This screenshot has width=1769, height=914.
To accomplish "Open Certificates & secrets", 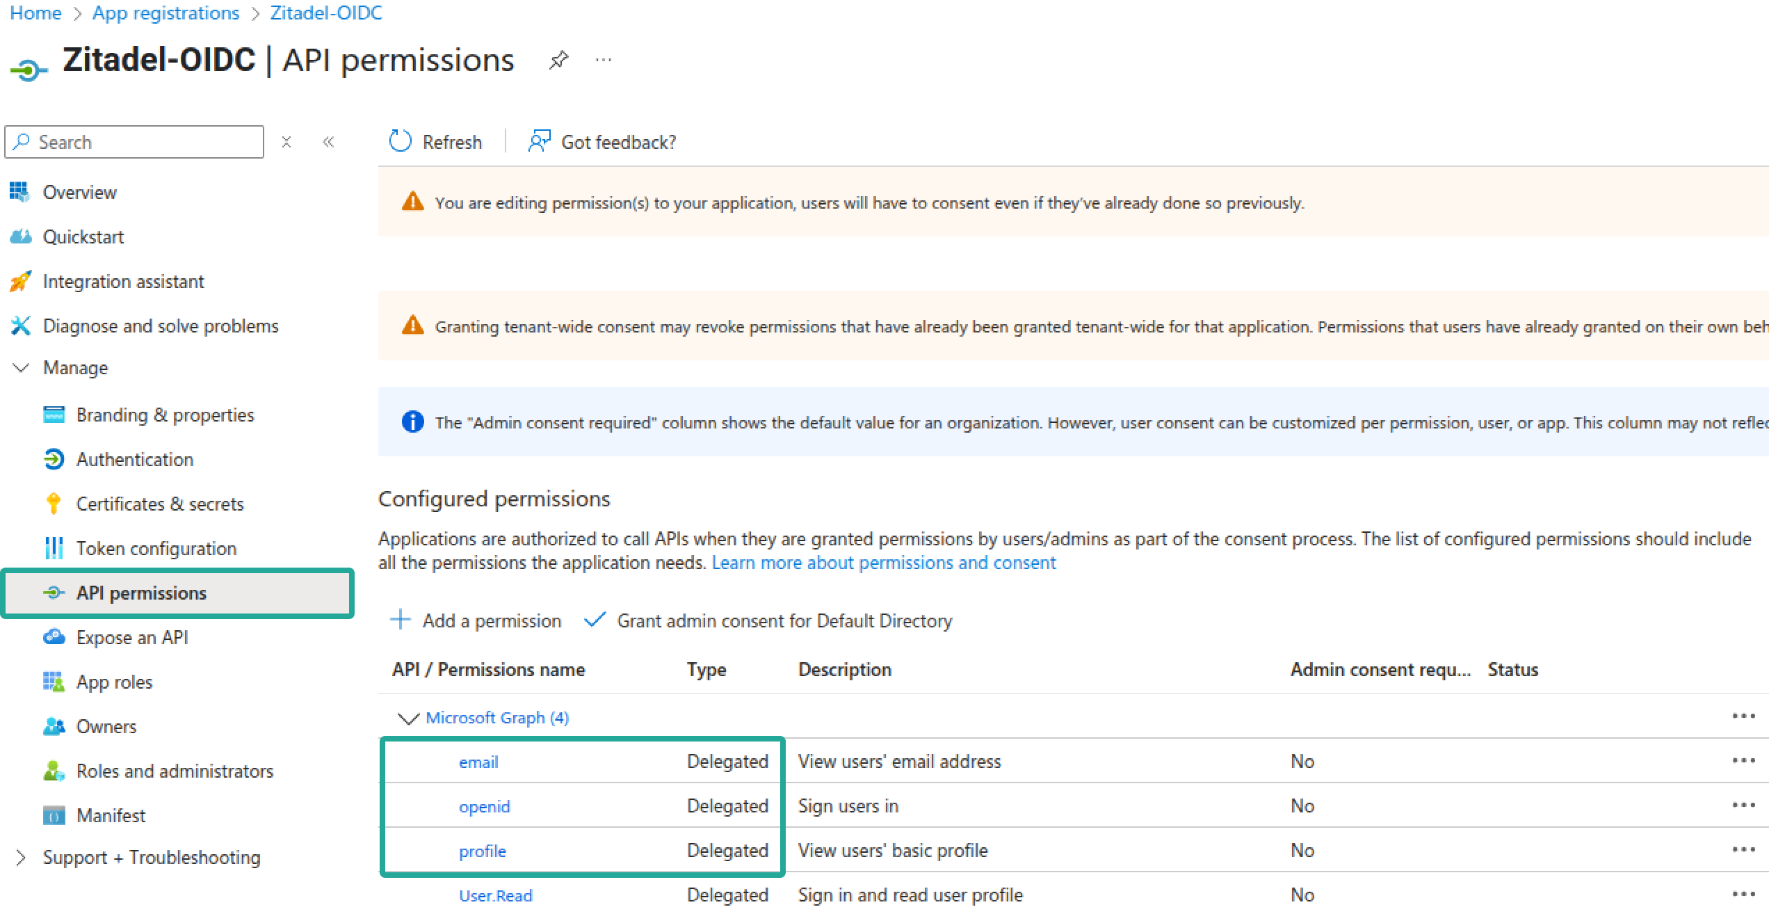I will [x=160, y=504].
